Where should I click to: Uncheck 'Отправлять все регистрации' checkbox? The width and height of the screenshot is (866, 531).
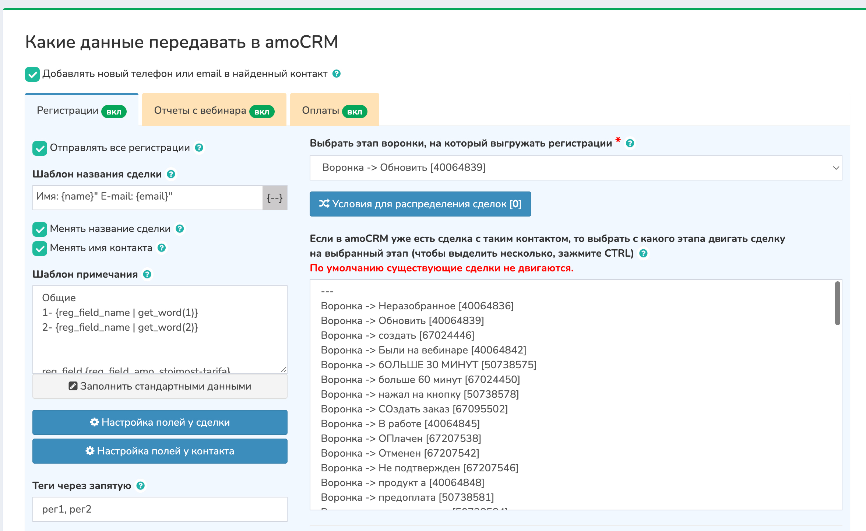[40, 148]
